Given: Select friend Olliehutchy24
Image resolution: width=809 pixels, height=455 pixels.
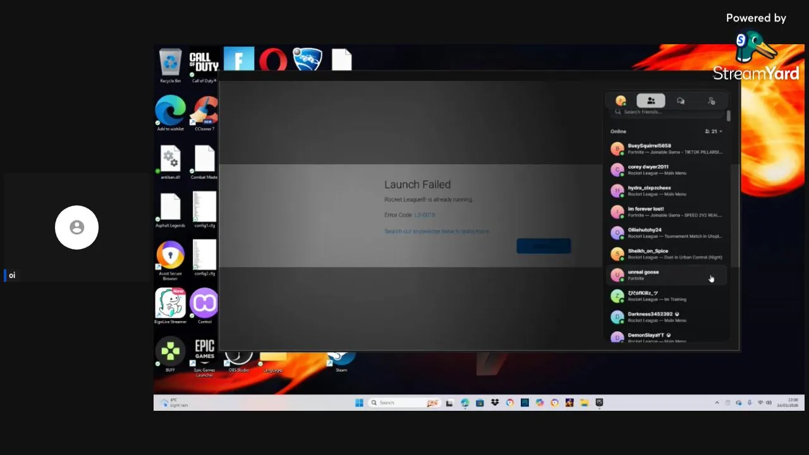Looking at the screenshot, I should [x=667, y=233].
